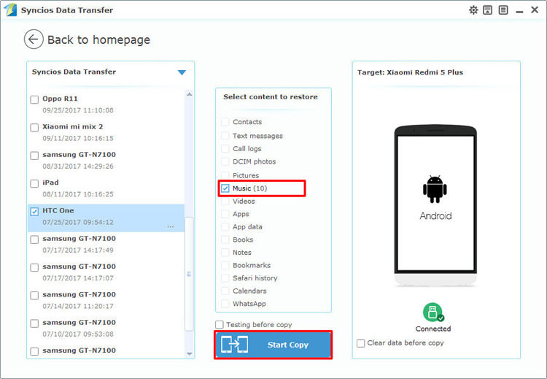The image size is (547, 379).
Task: Tick the Call logs checkbox
Action: (x=225, y=149)
